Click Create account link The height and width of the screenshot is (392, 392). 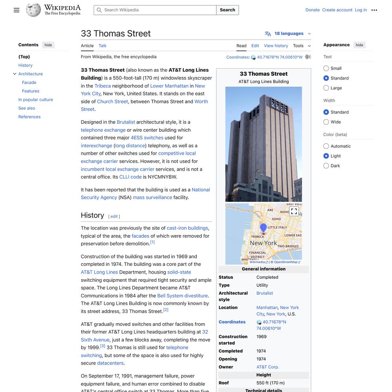pyautogui.click(x=337, y=10)
